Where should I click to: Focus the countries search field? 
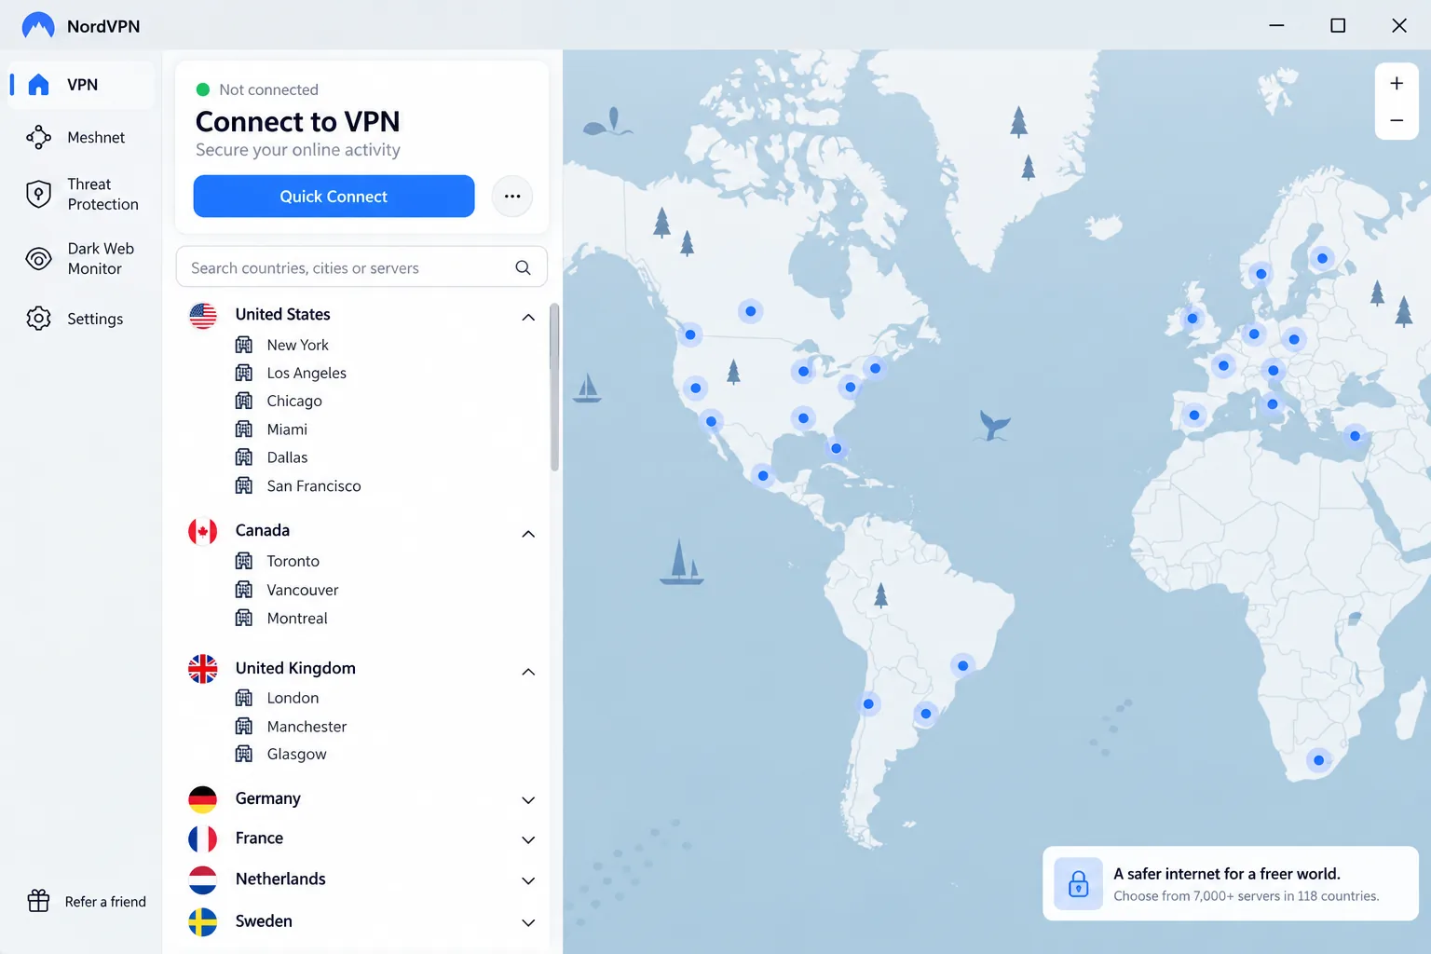[361, 267]
